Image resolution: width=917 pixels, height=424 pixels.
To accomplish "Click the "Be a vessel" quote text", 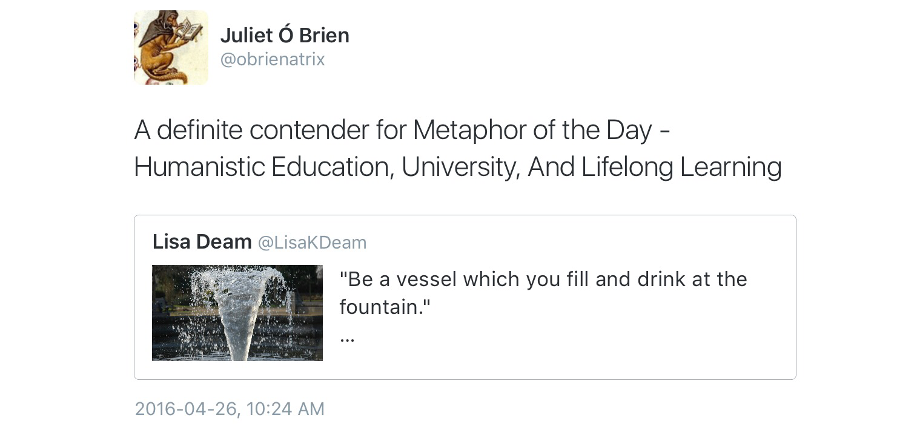I will click(399, 279).
